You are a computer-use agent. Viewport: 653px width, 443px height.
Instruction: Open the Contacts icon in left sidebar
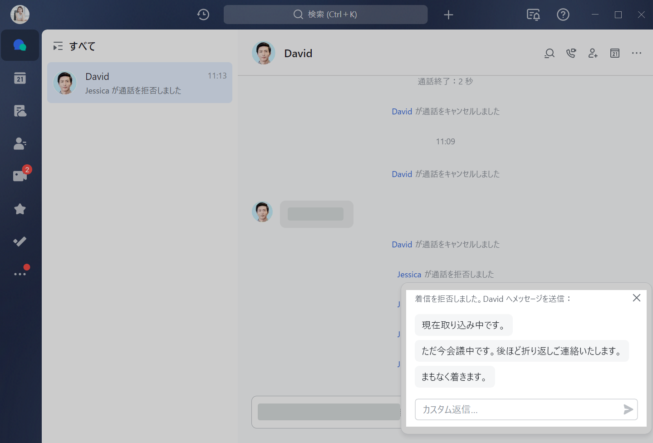pyautogui.click(x=20, y=143)
